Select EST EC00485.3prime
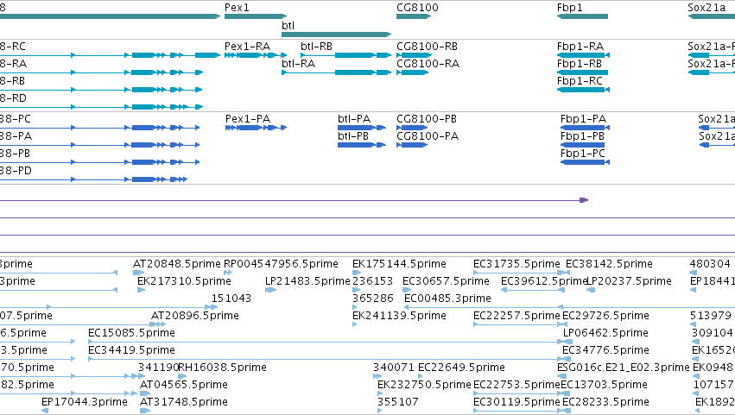Screen dimensions: 735x415 447,299
